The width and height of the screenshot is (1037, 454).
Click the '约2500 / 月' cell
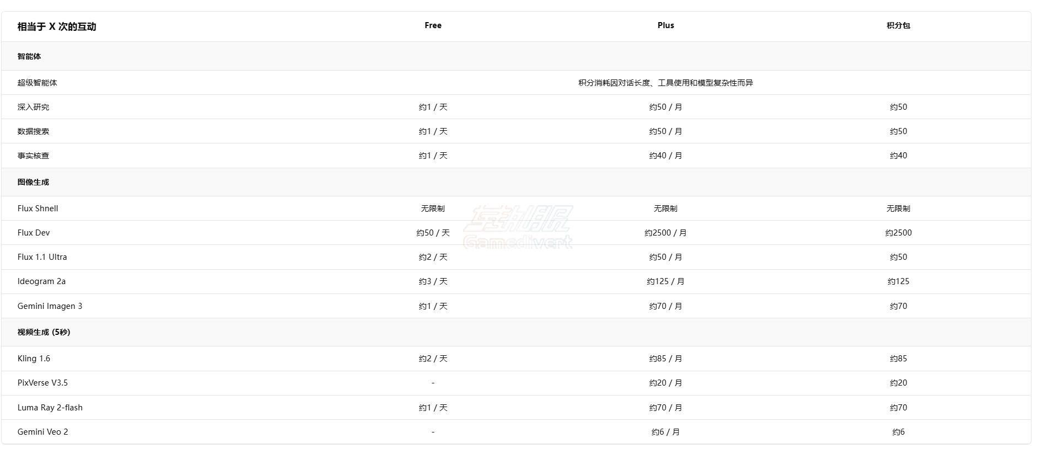665,233
